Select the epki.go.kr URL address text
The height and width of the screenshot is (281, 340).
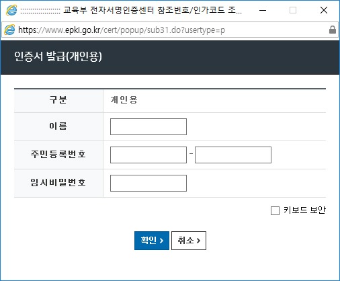pyautogui.click(x=122, y=30)
